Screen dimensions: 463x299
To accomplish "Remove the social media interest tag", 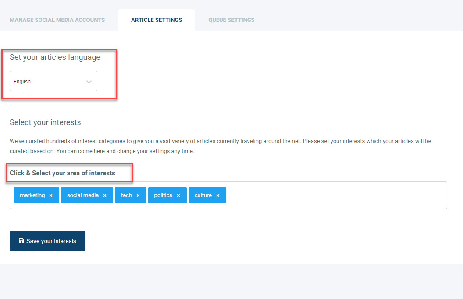I will click(x=104, y=195).
